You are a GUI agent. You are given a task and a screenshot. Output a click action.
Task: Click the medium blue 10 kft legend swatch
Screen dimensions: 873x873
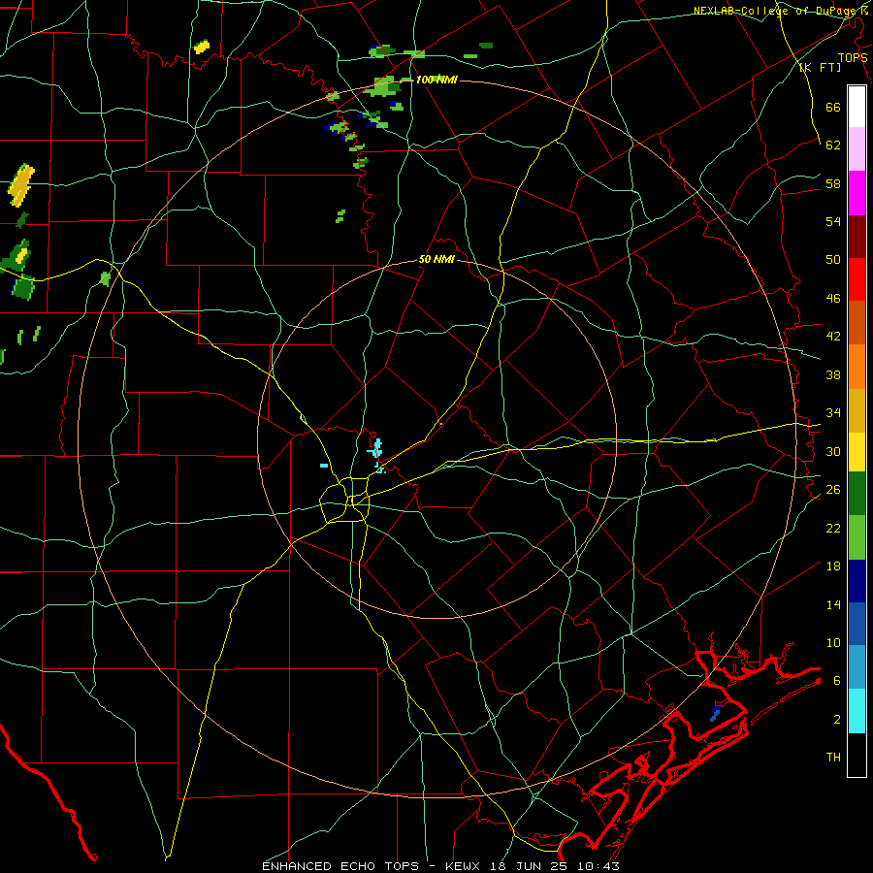pos(857,624)
